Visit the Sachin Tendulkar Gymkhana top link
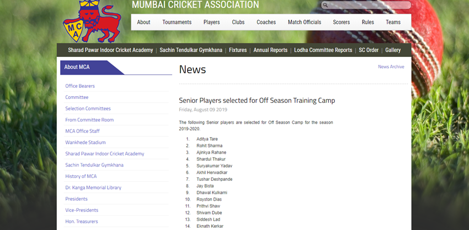469x230 pixels. click(191, 50)
